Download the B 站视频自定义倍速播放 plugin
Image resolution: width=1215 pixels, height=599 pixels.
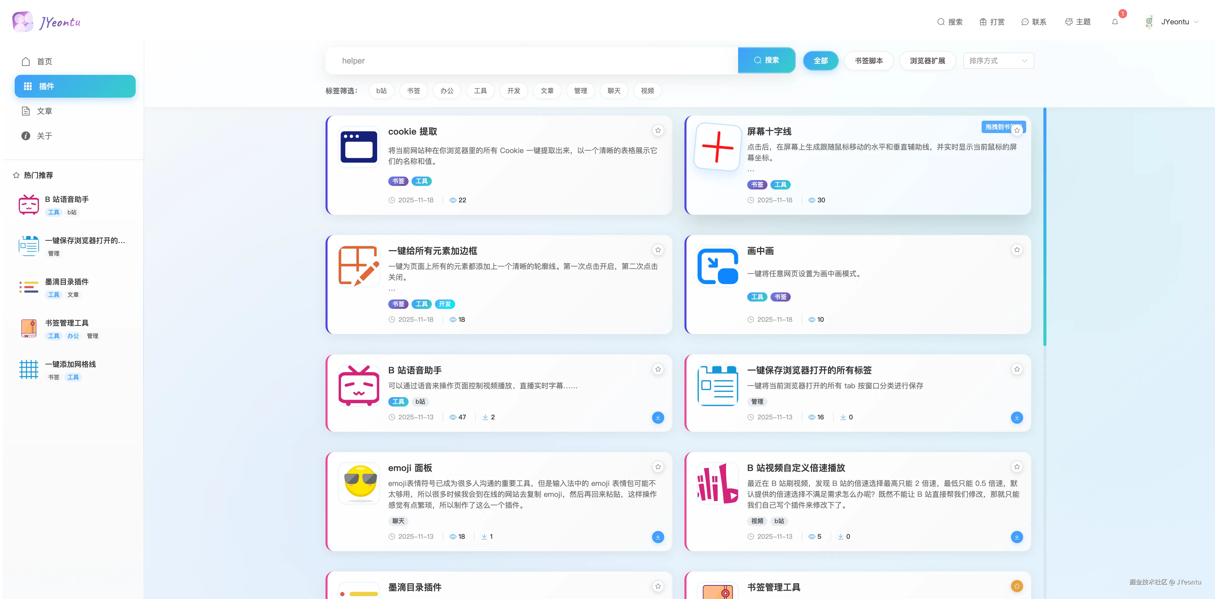(1017, 537)
